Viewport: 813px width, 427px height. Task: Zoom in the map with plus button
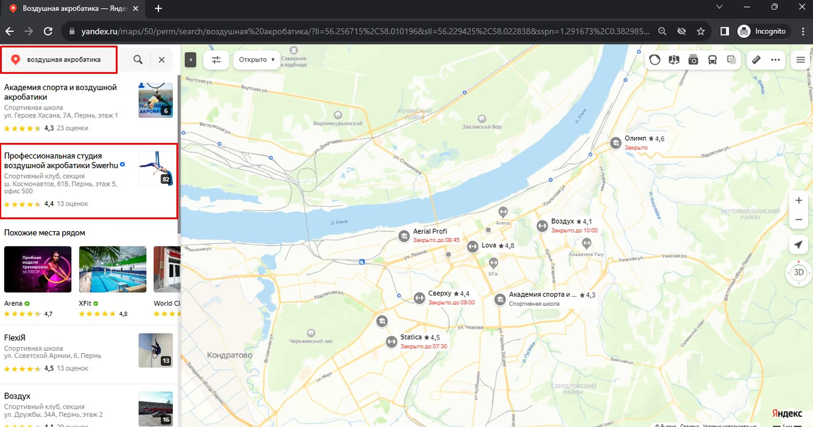[x=799, y=201]
